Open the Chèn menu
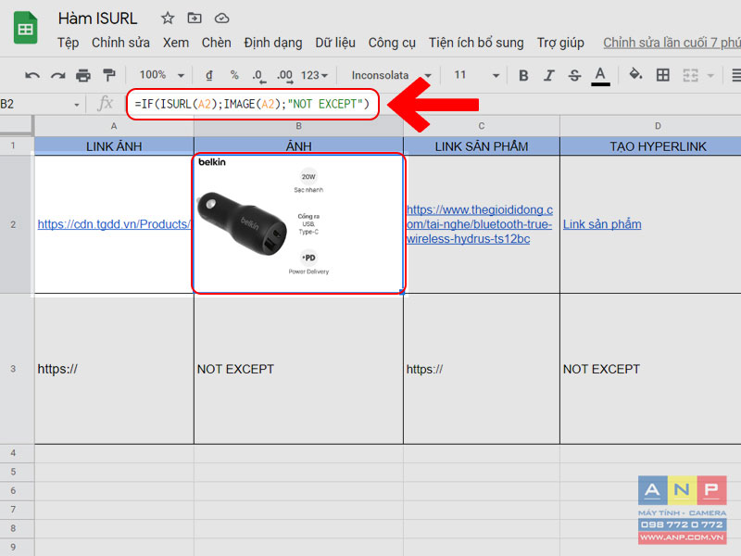 pyautogui.click(x=217, y=43)
